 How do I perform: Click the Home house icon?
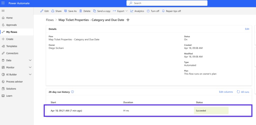(3, 18)
